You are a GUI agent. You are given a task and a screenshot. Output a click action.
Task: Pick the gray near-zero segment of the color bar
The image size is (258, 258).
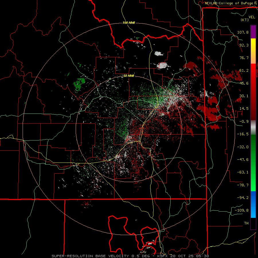point(253,128)
